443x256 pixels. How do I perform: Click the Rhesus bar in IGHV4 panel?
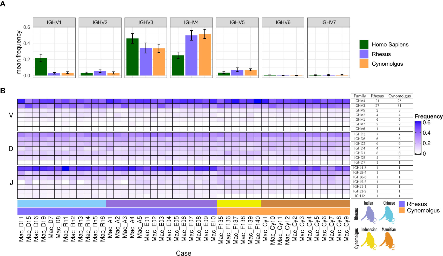pyautogui.click(x=191, y=55)
